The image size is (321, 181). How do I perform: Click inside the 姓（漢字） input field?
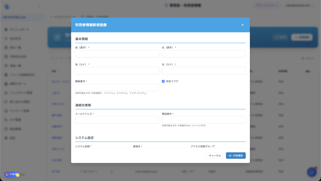(117, 54)
